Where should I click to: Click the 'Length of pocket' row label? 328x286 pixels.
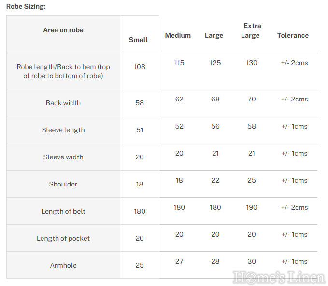click(x=63, y=238)
